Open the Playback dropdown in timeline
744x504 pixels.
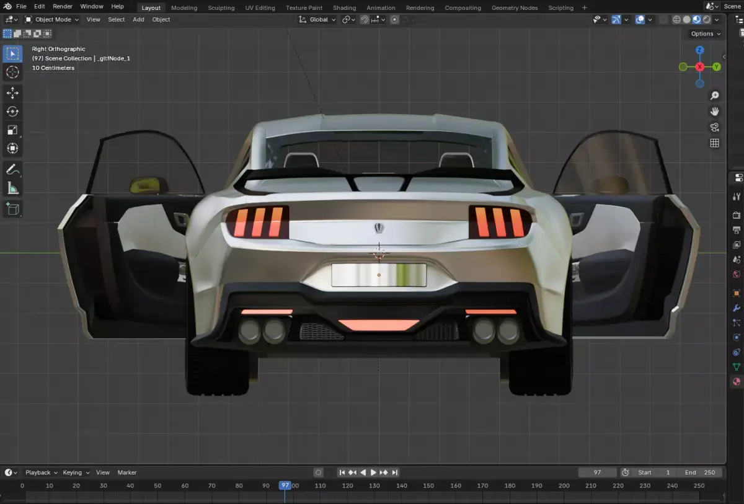coord(41,472)
